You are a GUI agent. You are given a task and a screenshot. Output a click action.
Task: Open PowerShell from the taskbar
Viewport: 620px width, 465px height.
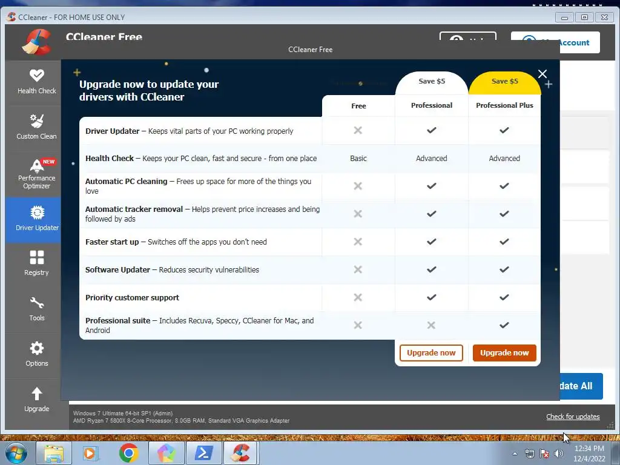pyautogui.click(x=203, y=453)
